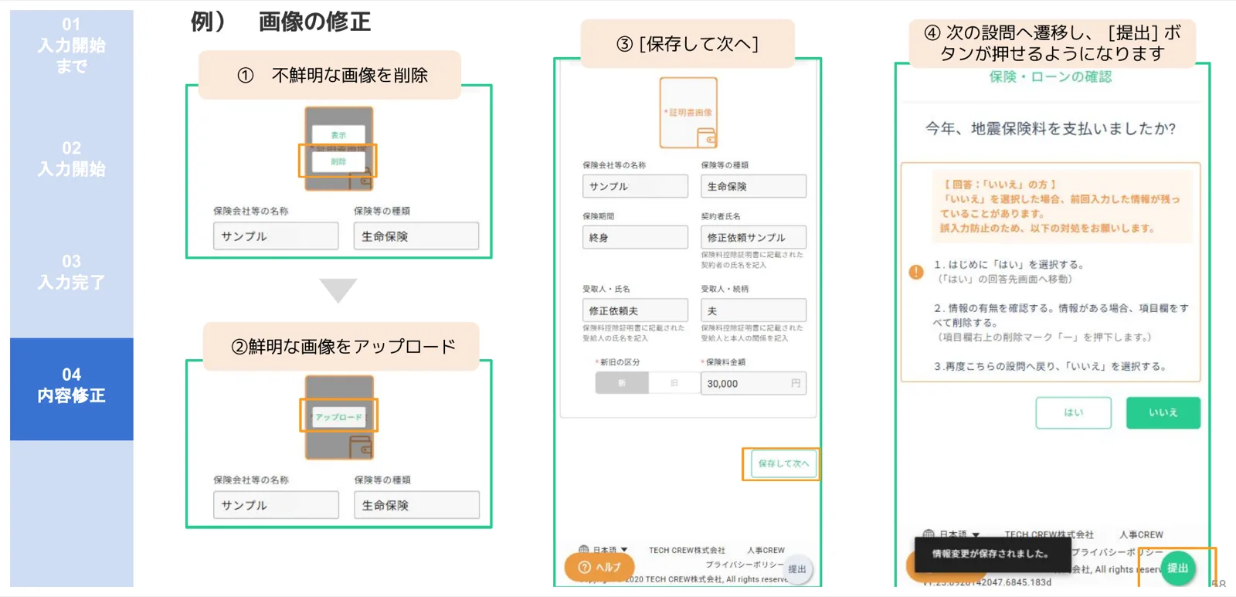
Task: Click the 証明書画像 thumbnail in step ③ form
Action: pyautogui.click(x=688, y=113)
